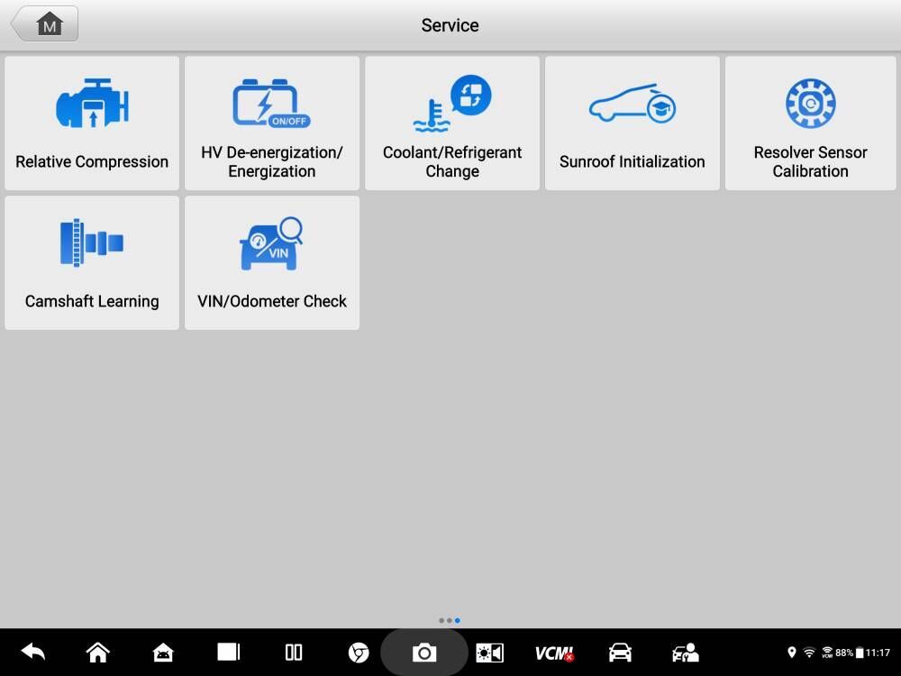The image size is (901, 676).
Task: Open the Android robot home icon
Action: (163, 653)
